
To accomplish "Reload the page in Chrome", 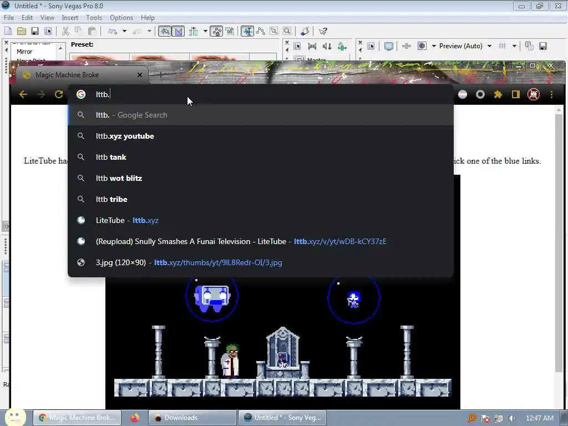I will tap(59, 94).
